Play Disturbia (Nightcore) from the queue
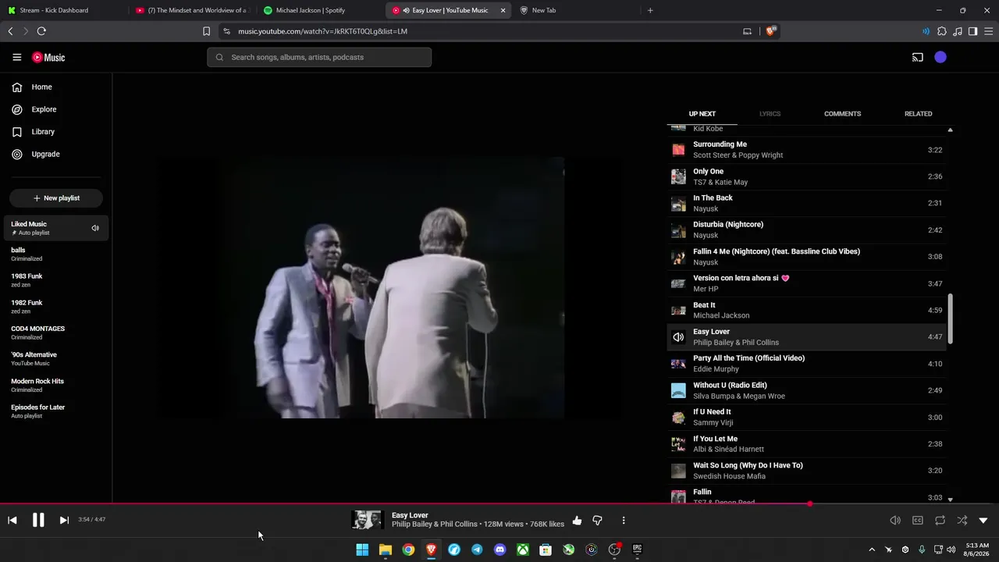The image size is (999, 562). 806,230
